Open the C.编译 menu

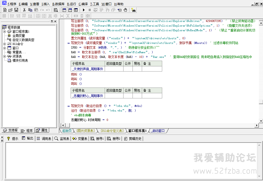pyautogui.click(x=83, y=4)
